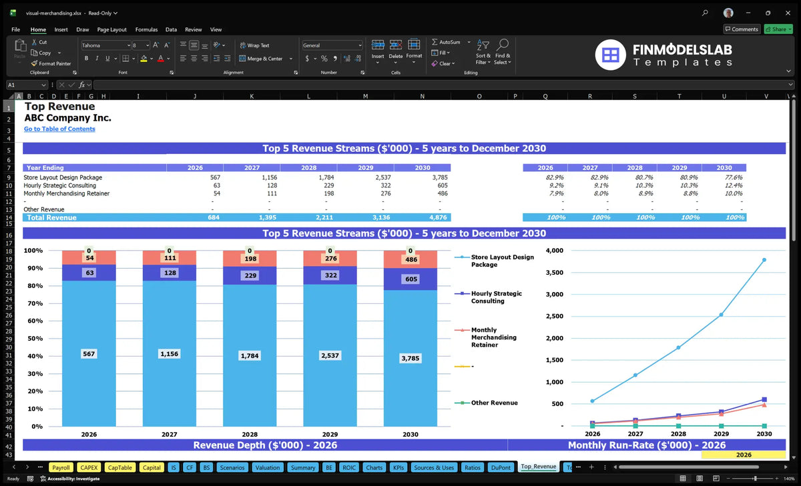Click Merge & Center
Image resolution: width=801 pixels, height=486 pixels.
pyautogui.click(x=261, y=59)
